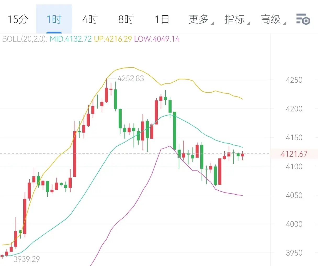Click the LOW:4049.14 lower band value
Viewport: 318px width, 266px height.
click(x=157, y=39)
